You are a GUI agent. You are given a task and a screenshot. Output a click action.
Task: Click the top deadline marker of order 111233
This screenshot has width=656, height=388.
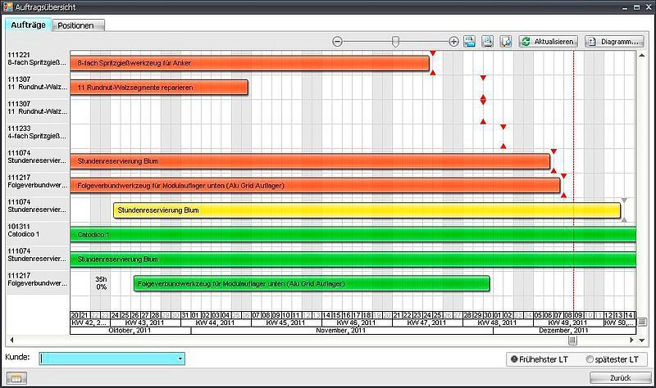[x=503, y=127]
